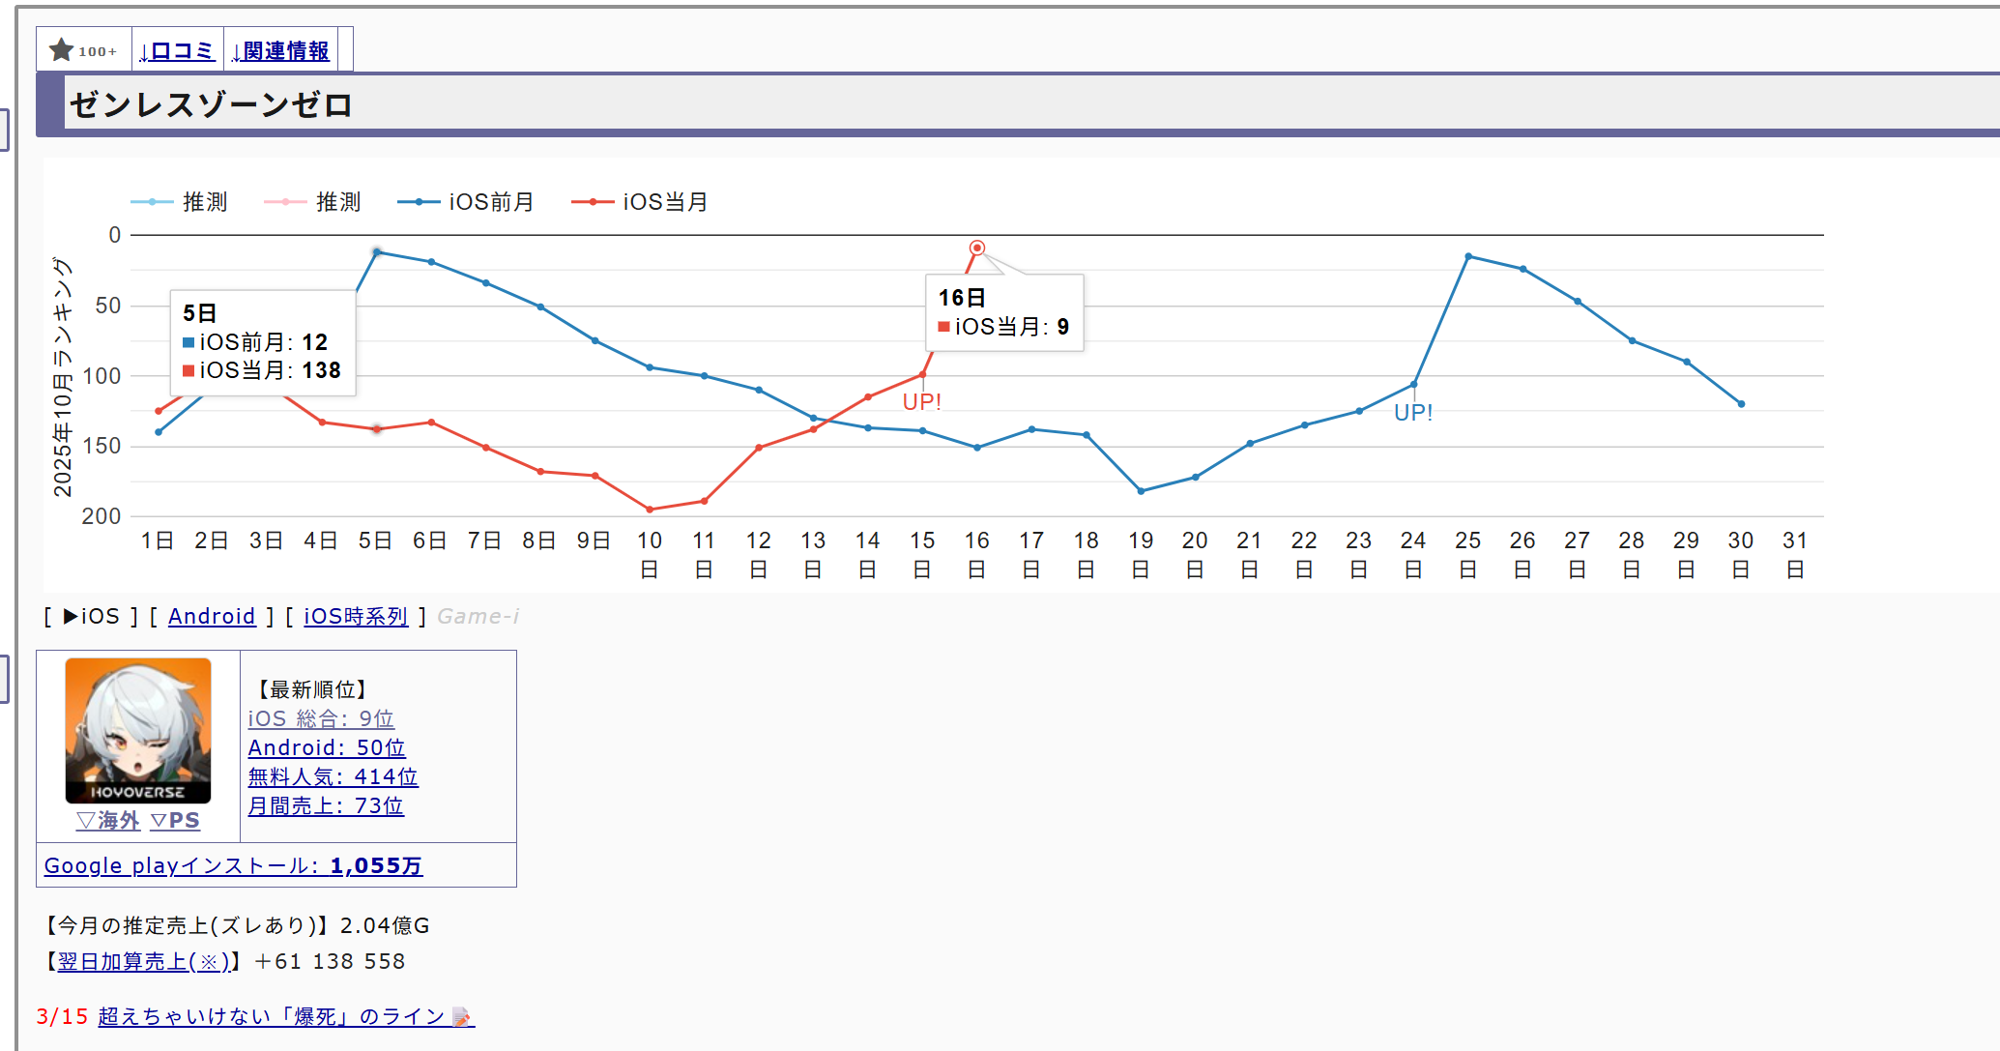Switch to the Android ranking chart
The image size is (2000, 1051).
[212, 616]
